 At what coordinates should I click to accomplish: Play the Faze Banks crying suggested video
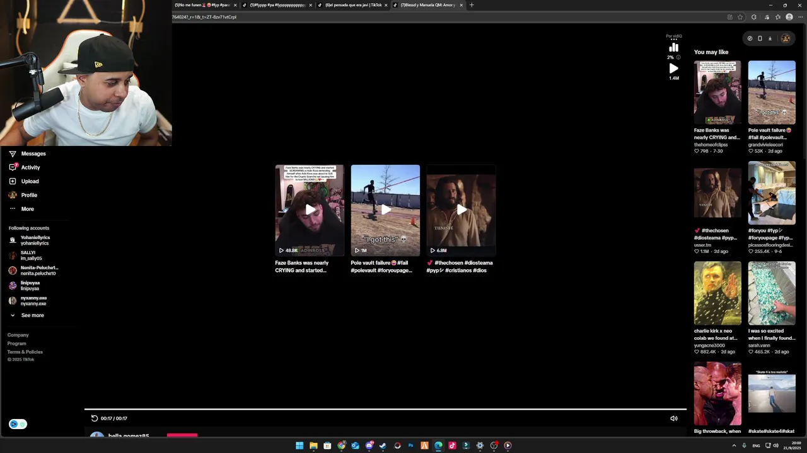tap(310, 210)
